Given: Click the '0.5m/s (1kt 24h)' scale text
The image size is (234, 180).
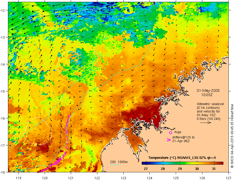Looking at the screenshot, I should point(209,119).
